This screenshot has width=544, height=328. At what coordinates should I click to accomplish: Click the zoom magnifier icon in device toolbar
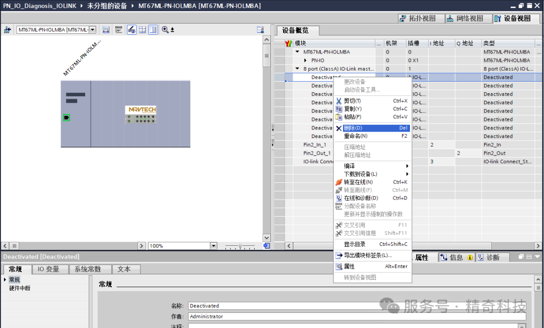(165, 30)
